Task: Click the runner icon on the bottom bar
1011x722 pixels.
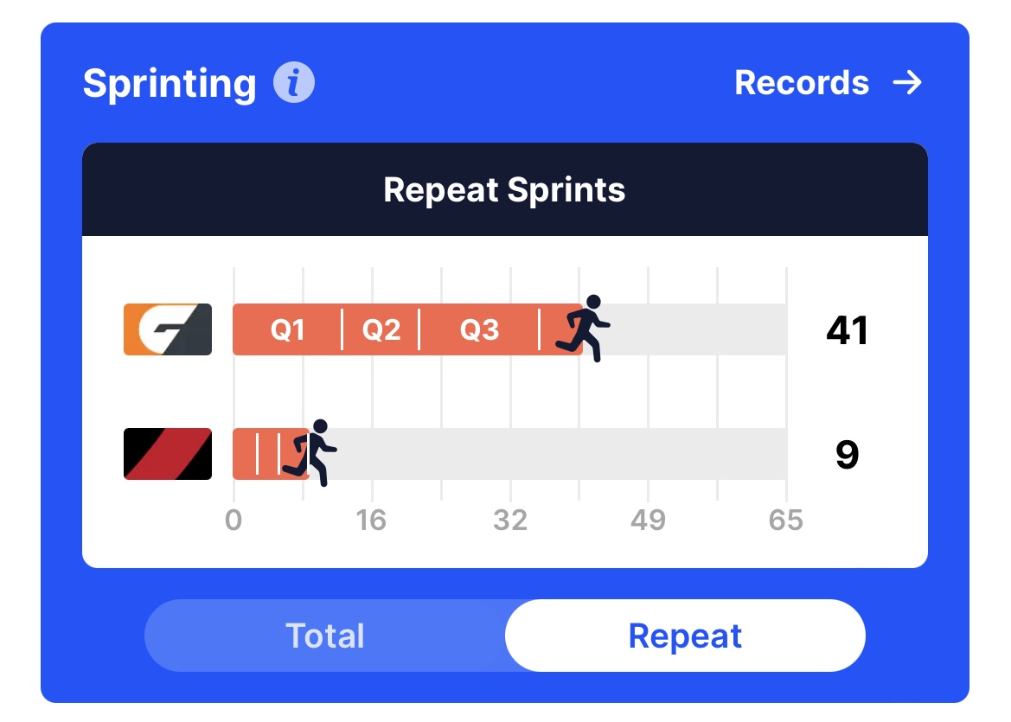Action: pyautogui.click(x=310, y=452)
